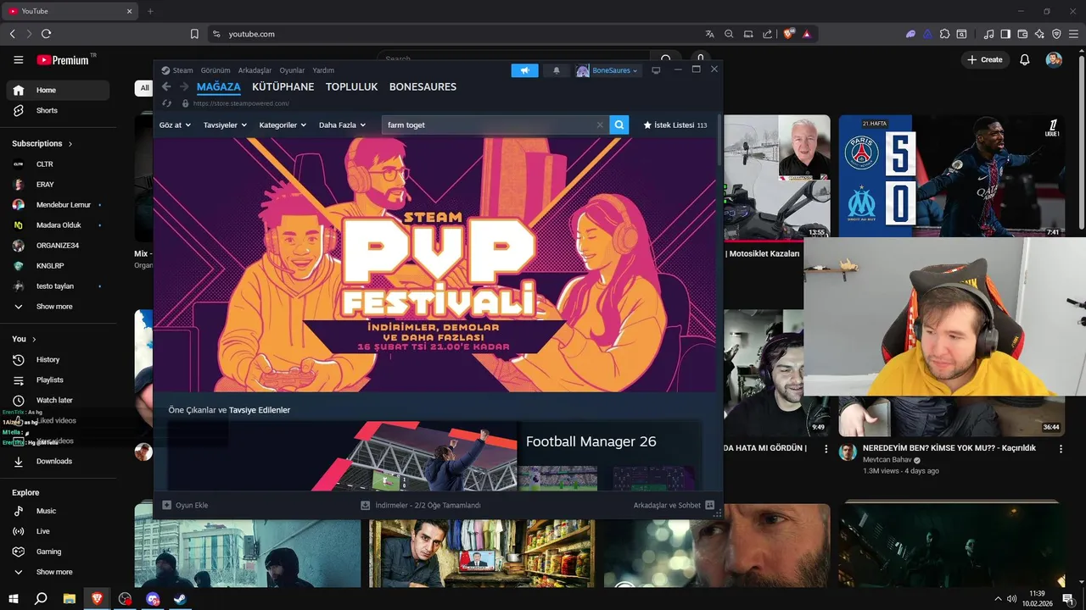Open browser extensions puzzle icon
Viewport: 1086px width, 610px height.
point(944,34)
